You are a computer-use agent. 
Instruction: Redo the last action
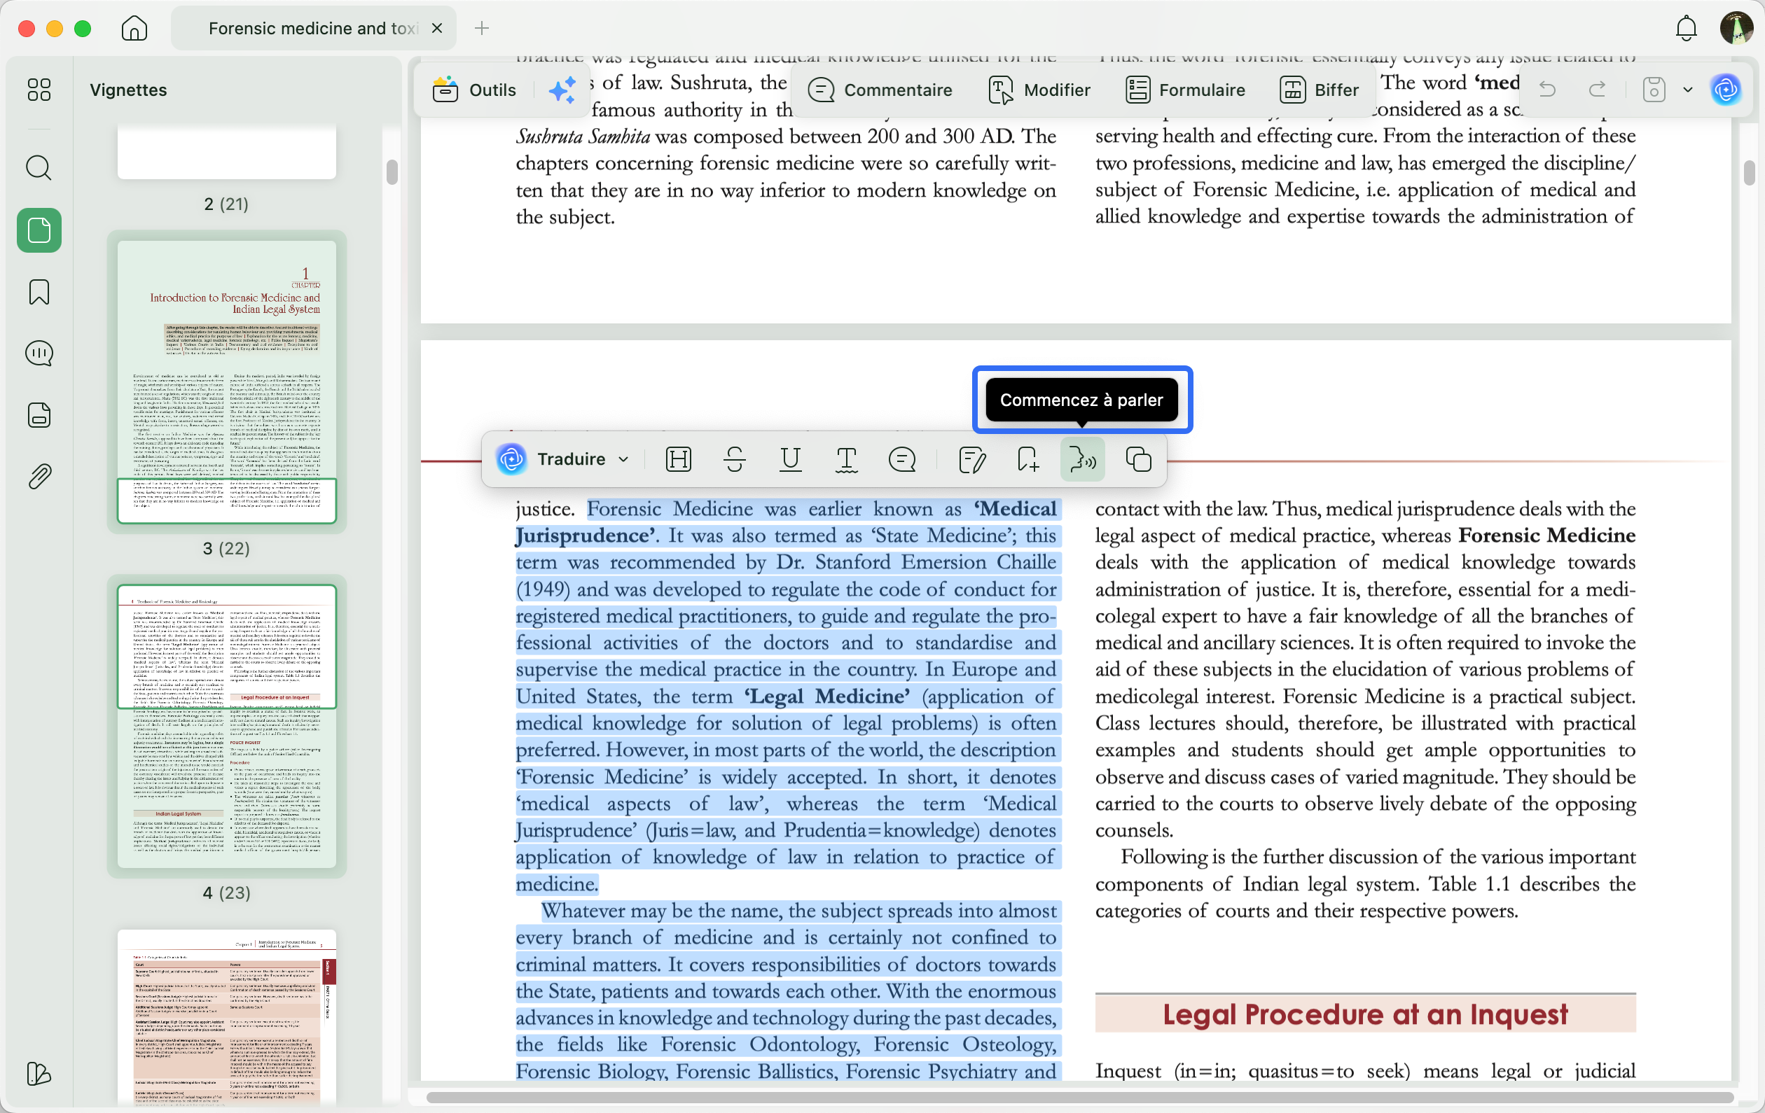click(1596, 90)
